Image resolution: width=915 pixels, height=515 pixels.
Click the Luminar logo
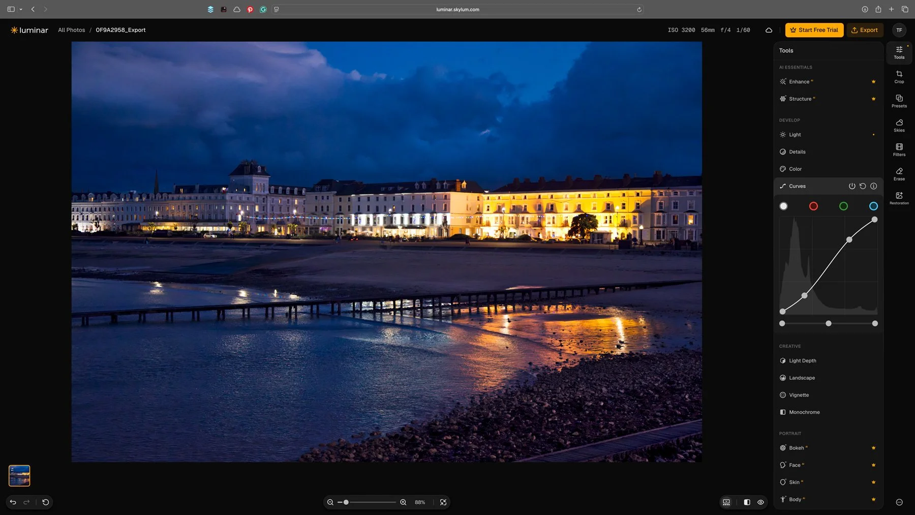click(29, 30)
